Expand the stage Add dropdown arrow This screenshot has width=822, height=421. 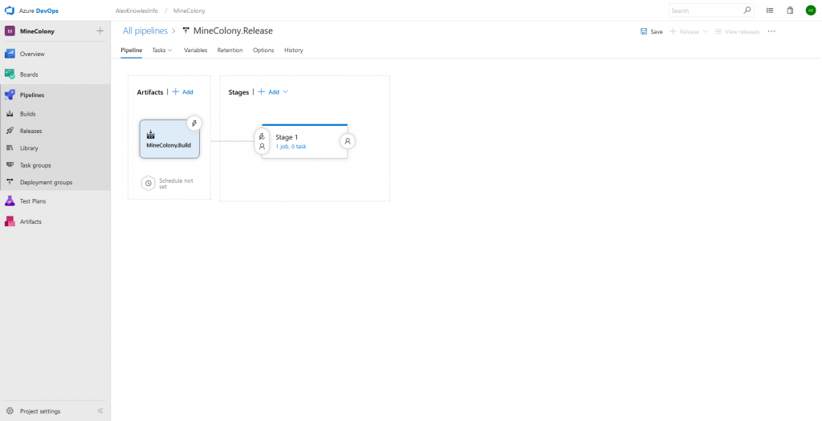coord(285,91)
